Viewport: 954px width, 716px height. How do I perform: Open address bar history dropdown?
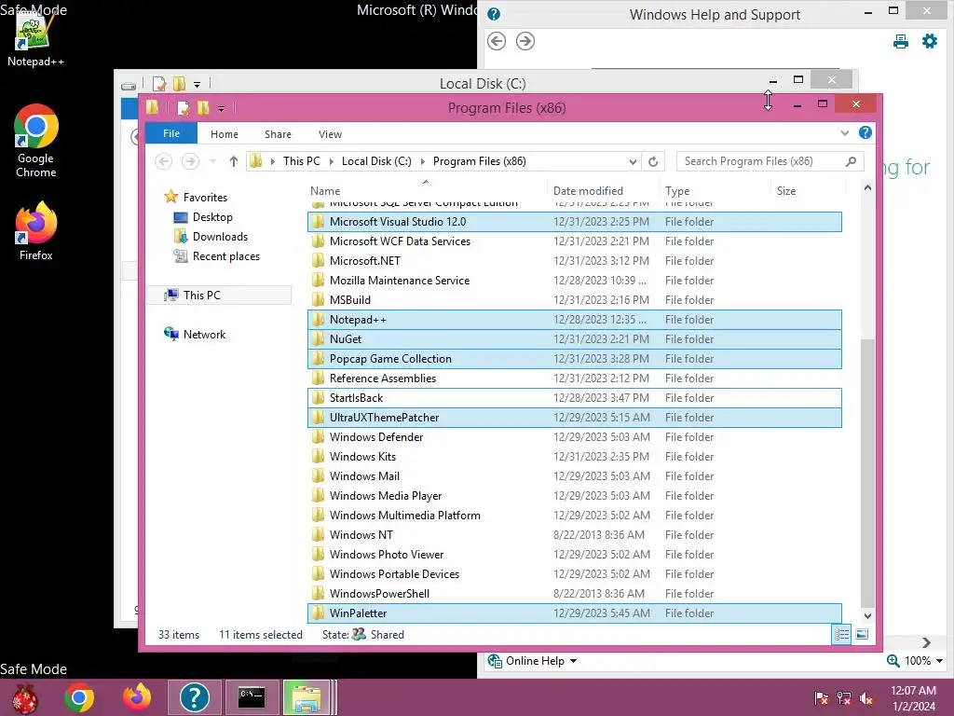(633, 161)
